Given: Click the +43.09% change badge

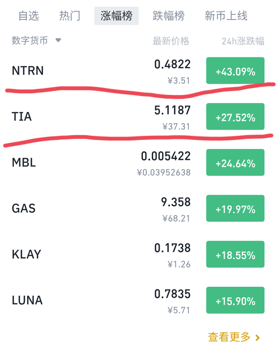Looking at the screenshot, I should 235,71.
